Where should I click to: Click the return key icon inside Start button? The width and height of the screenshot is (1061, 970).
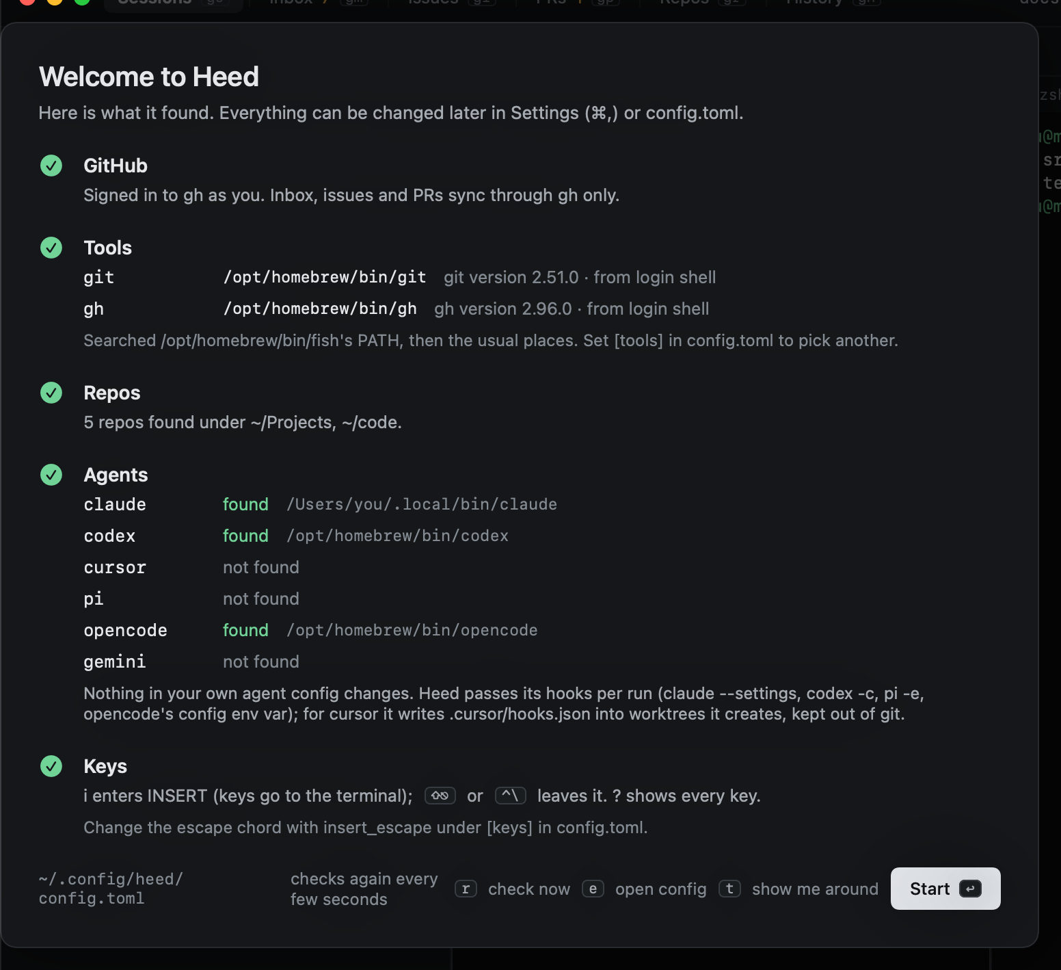click(x=971, y=889)
